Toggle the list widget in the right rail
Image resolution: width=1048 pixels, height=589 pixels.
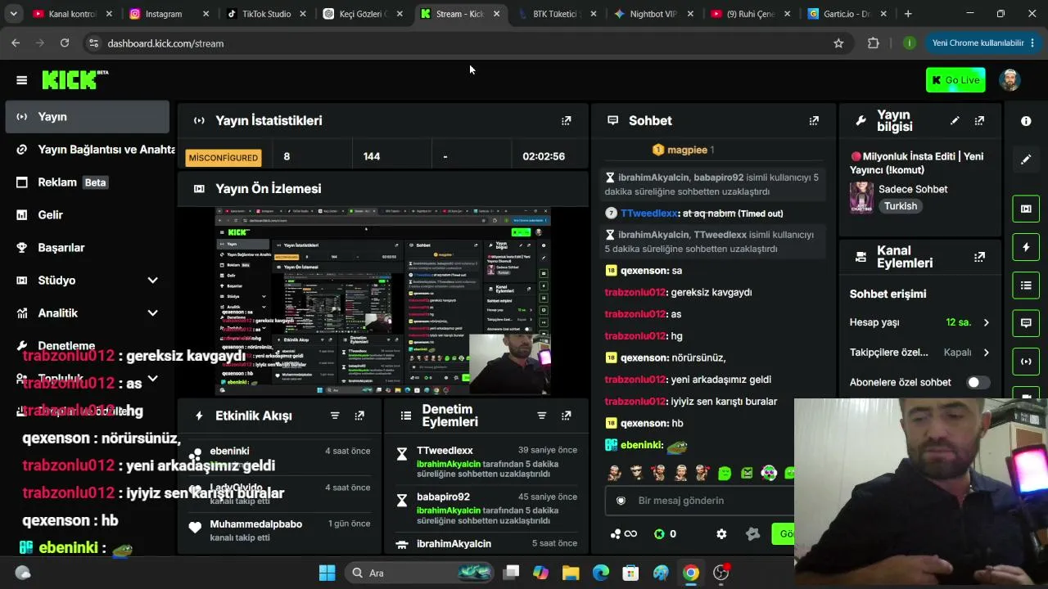pyautogui.click(x=1026, y=286)
